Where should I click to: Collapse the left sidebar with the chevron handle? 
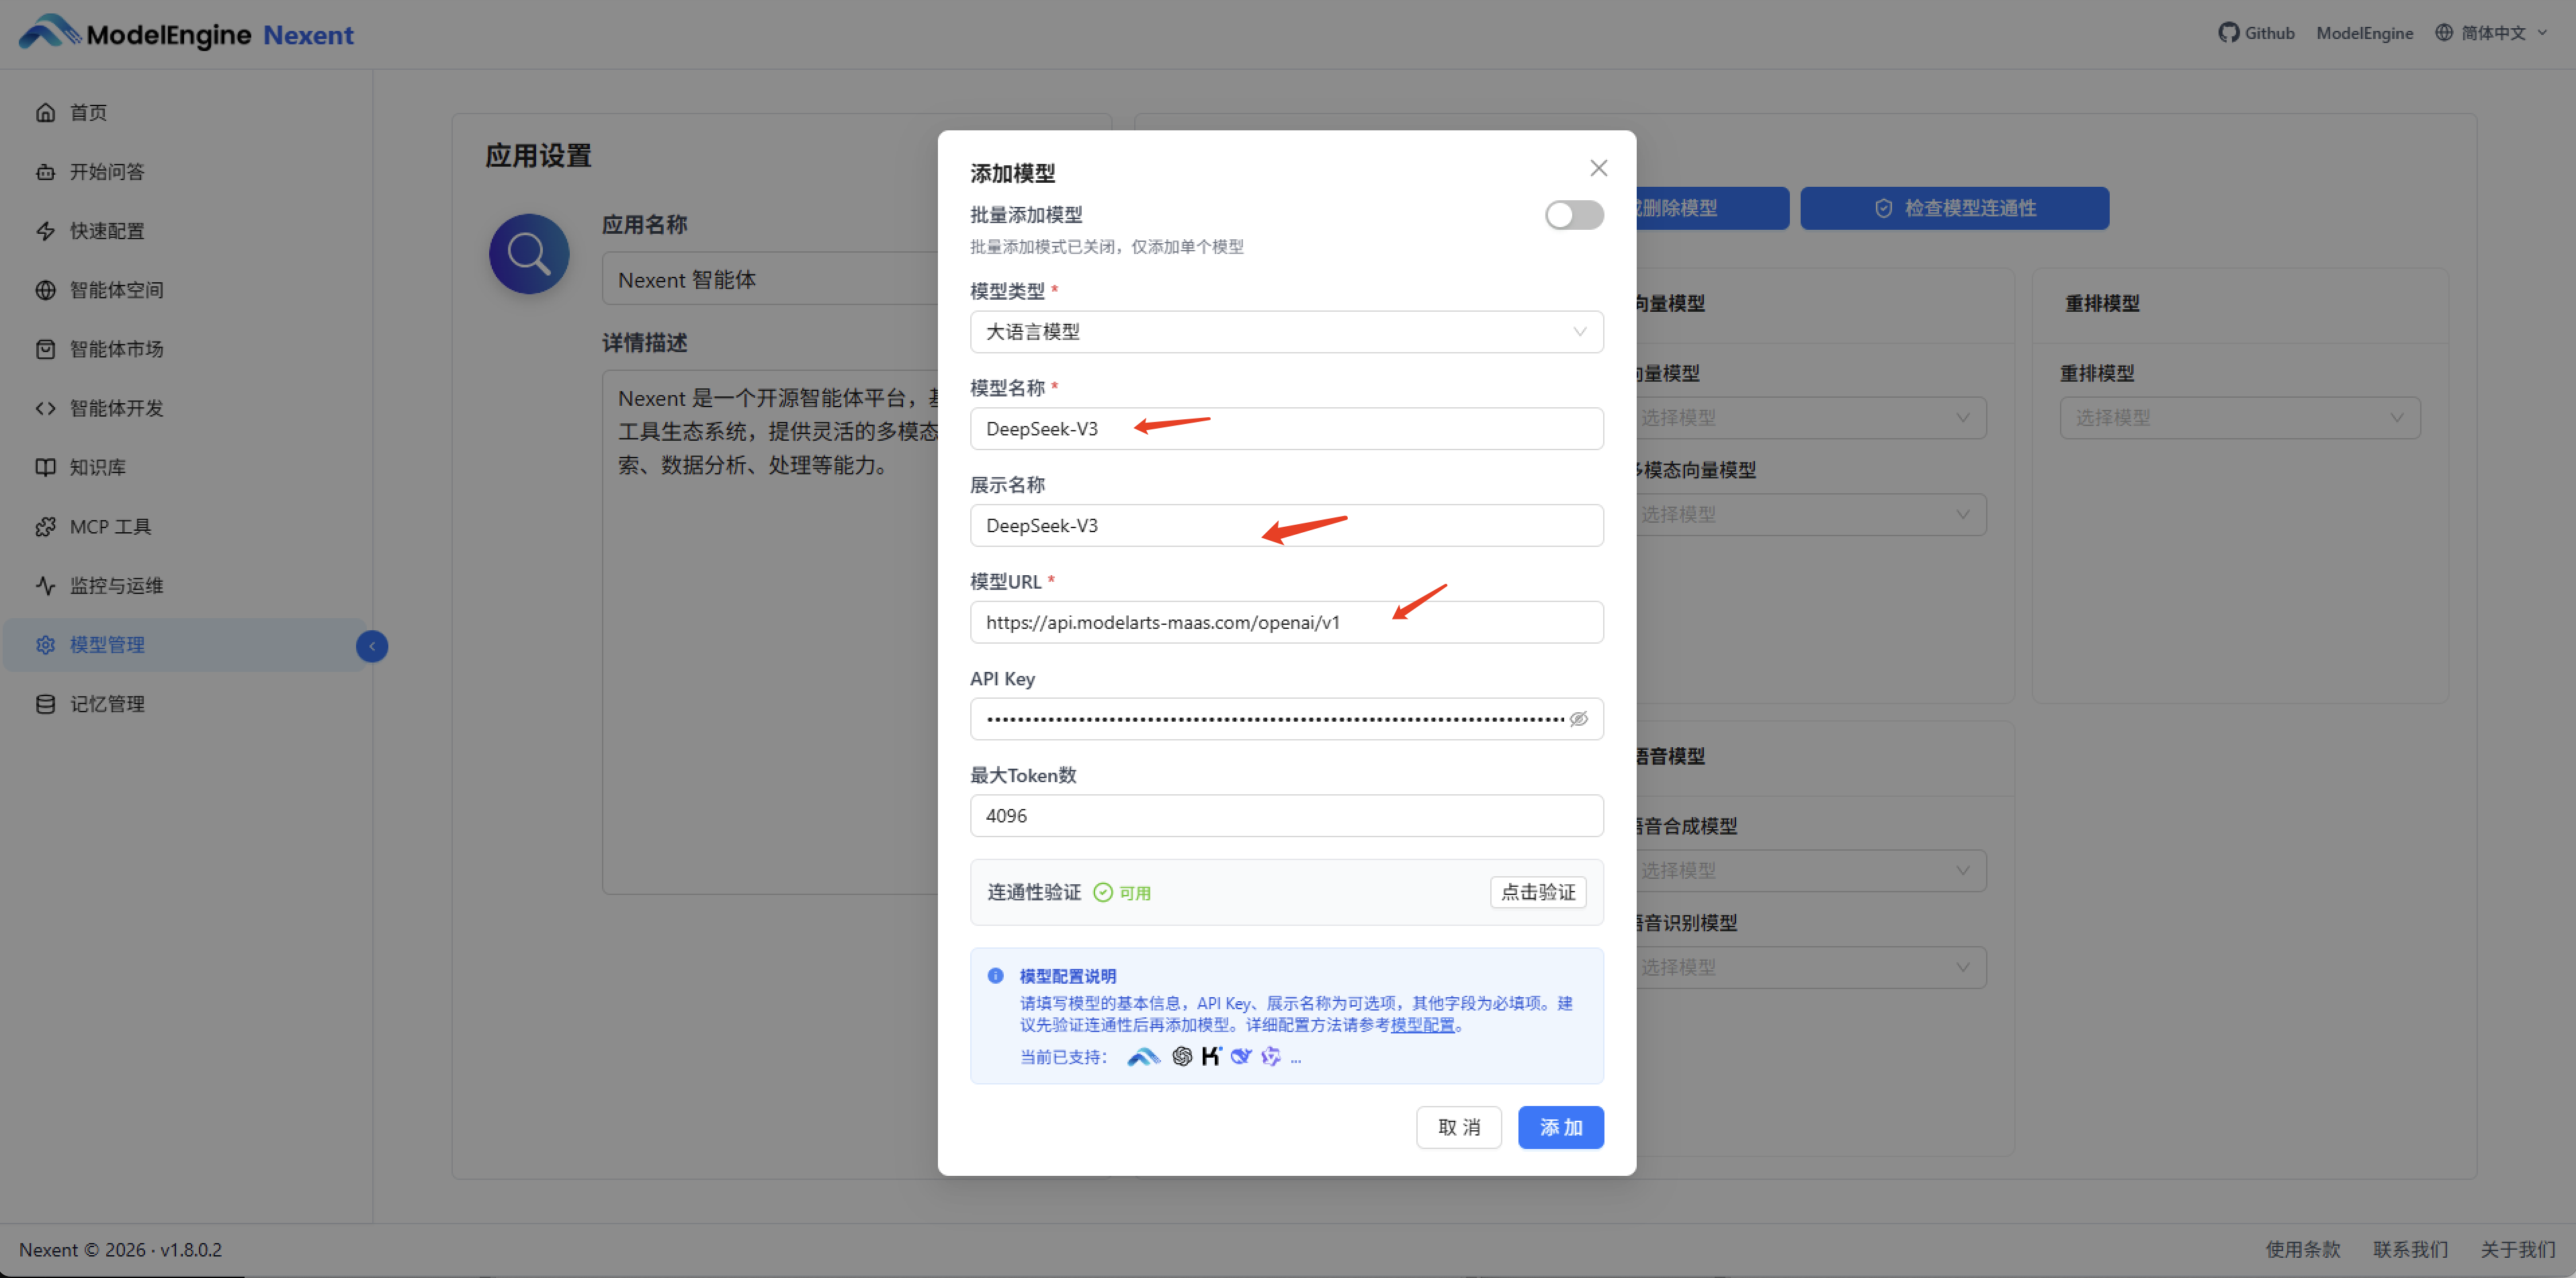pos(372,646)
